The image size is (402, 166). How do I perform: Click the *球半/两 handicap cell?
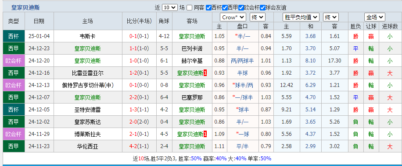click(243, 85)
